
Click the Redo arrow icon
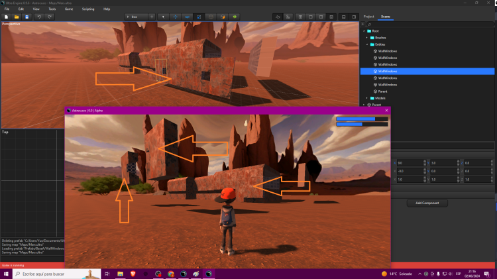[x=49, y=15]
